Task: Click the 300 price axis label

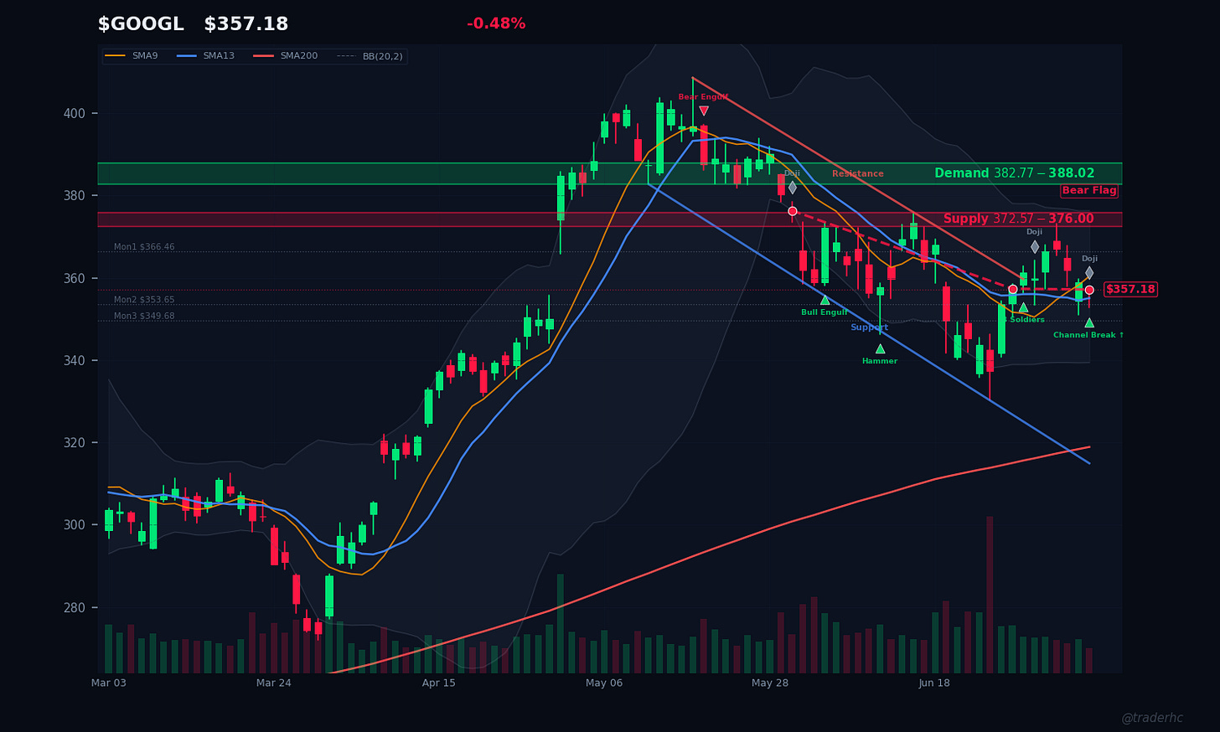Action: [x=76, y=525]
